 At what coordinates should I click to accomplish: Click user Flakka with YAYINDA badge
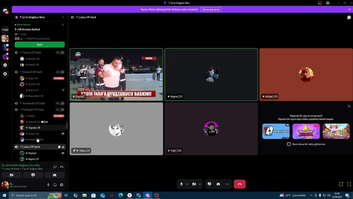click(x=42, y=116)
